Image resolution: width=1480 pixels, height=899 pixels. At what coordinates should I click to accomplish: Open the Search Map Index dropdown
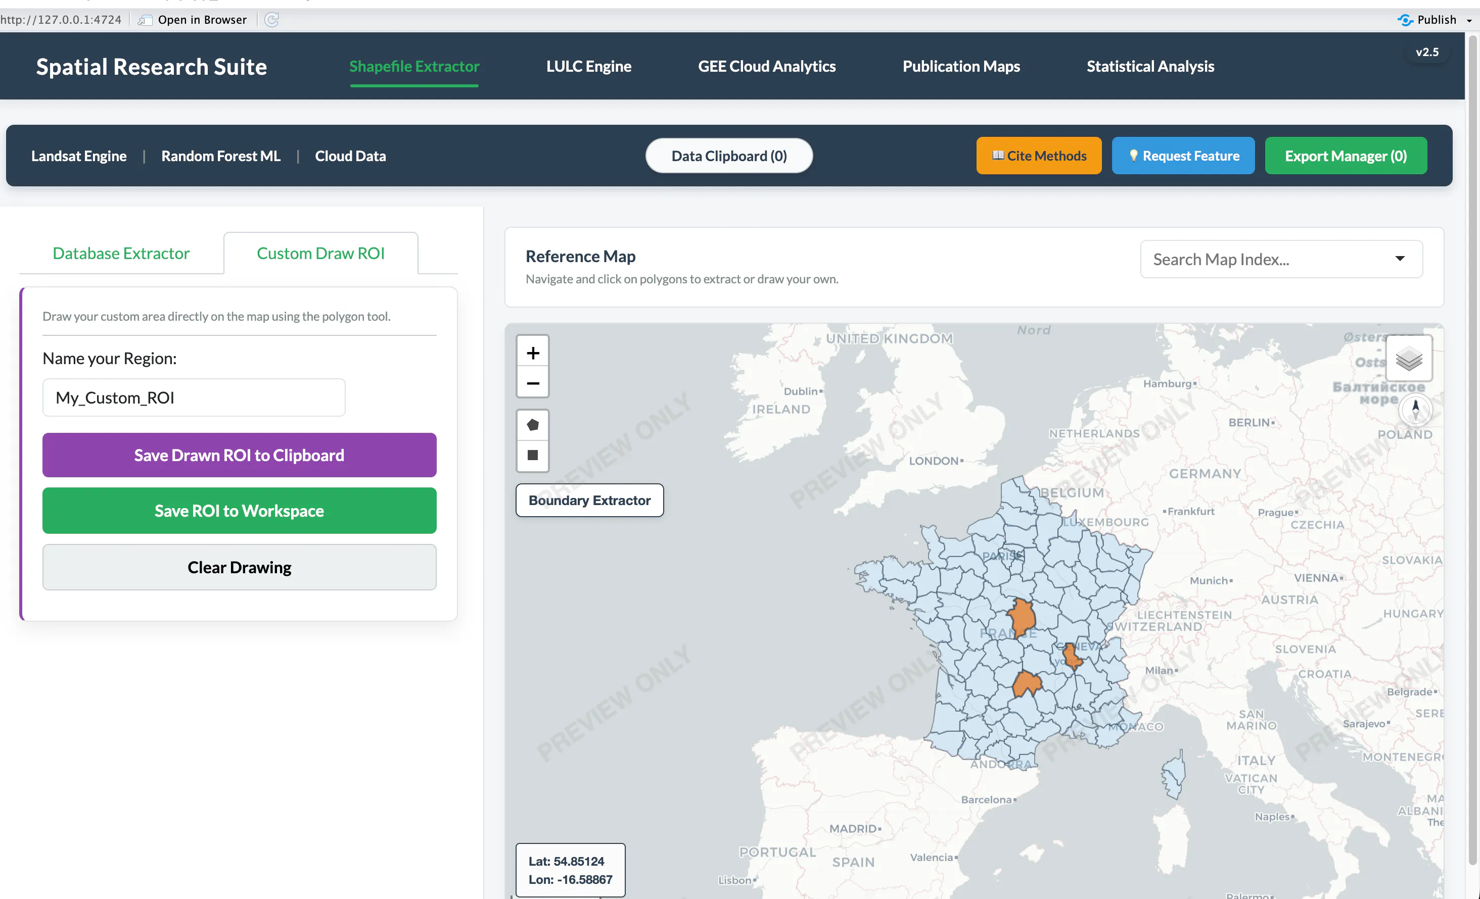click(x=1281, y=259)
